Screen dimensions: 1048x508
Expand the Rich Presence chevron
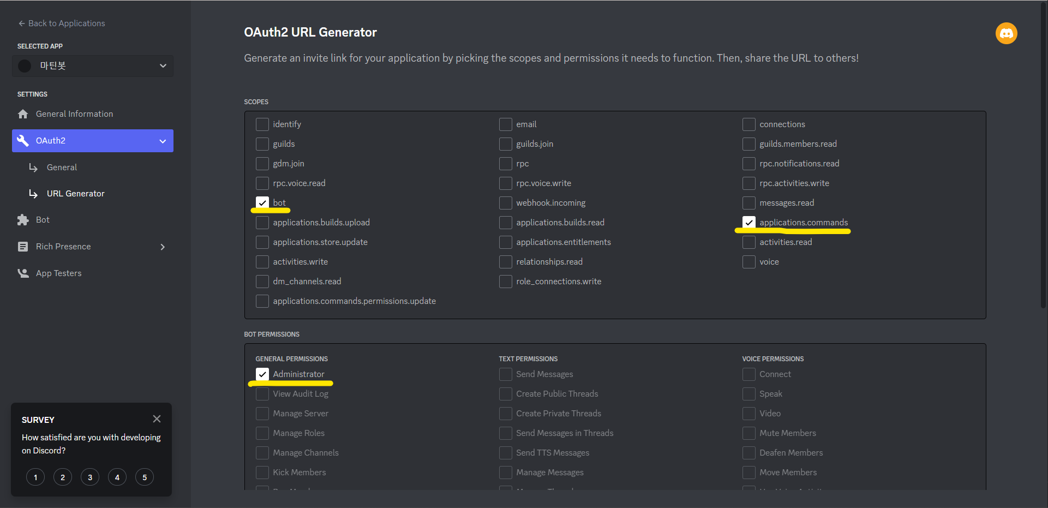[x=163, y=247]
